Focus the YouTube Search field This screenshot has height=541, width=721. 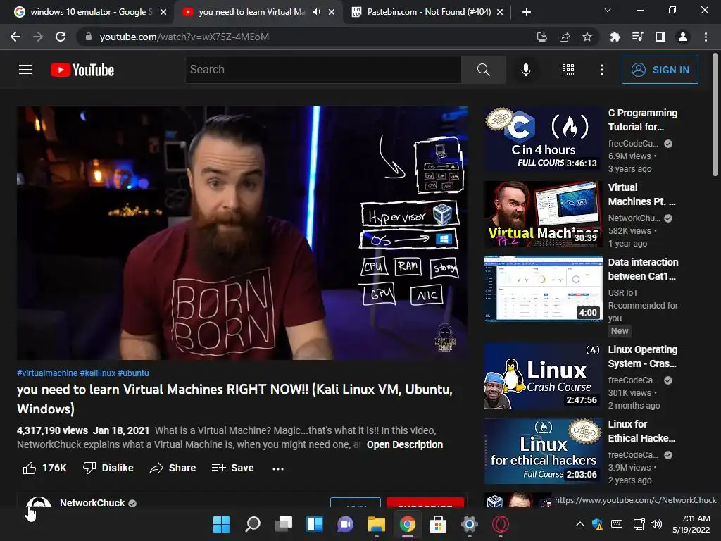coord(323,70)
